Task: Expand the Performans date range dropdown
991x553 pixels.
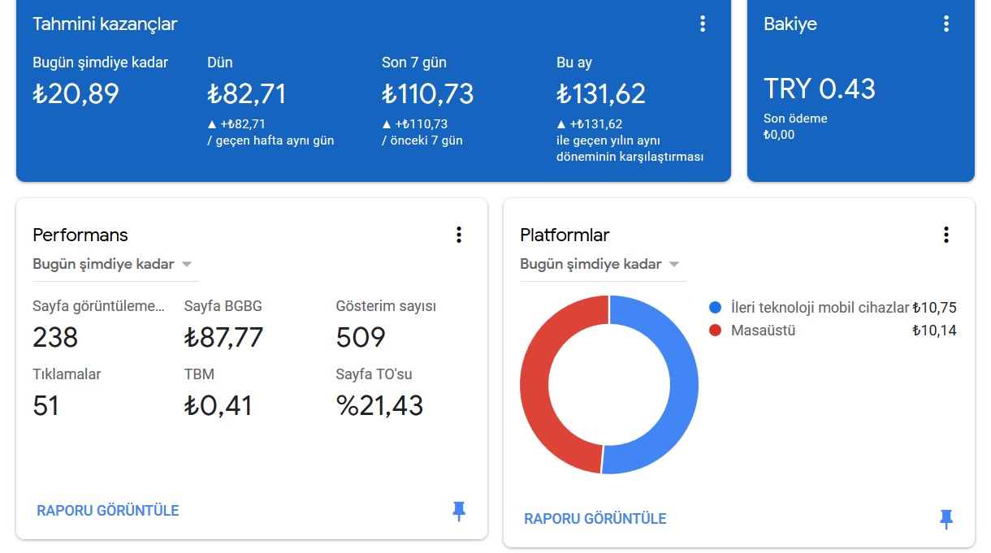Action: point(115,265)
